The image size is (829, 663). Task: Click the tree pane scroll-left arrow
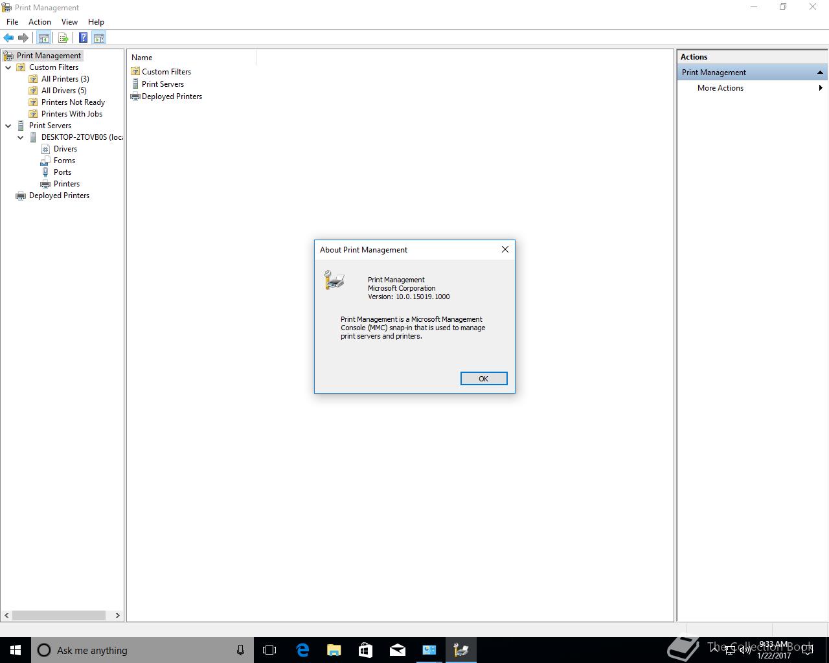[7, 615]
